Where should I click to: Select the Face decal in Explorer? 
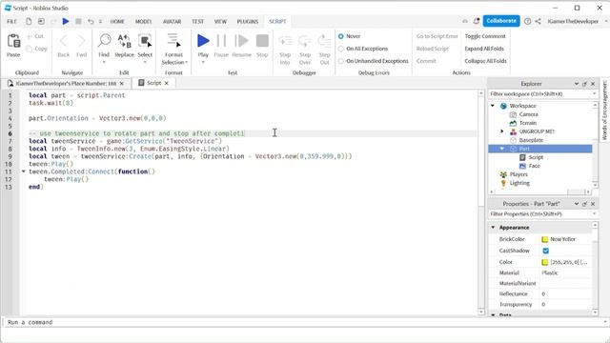534,166
